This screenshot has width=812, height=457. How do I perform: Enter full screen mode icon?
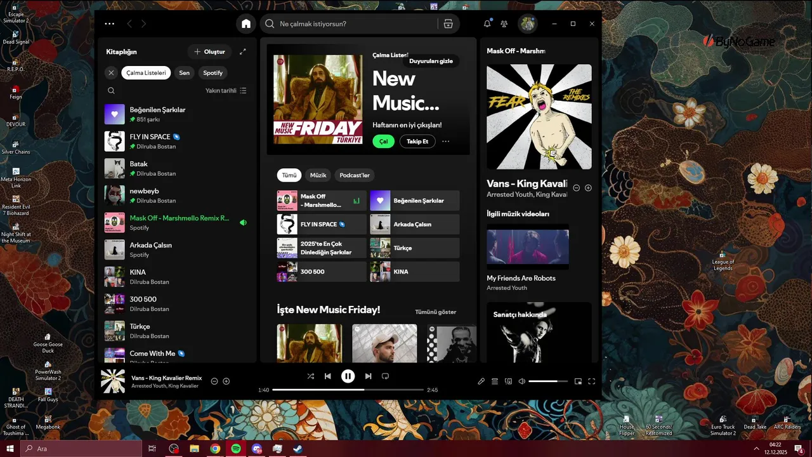[x=591, y=381]
